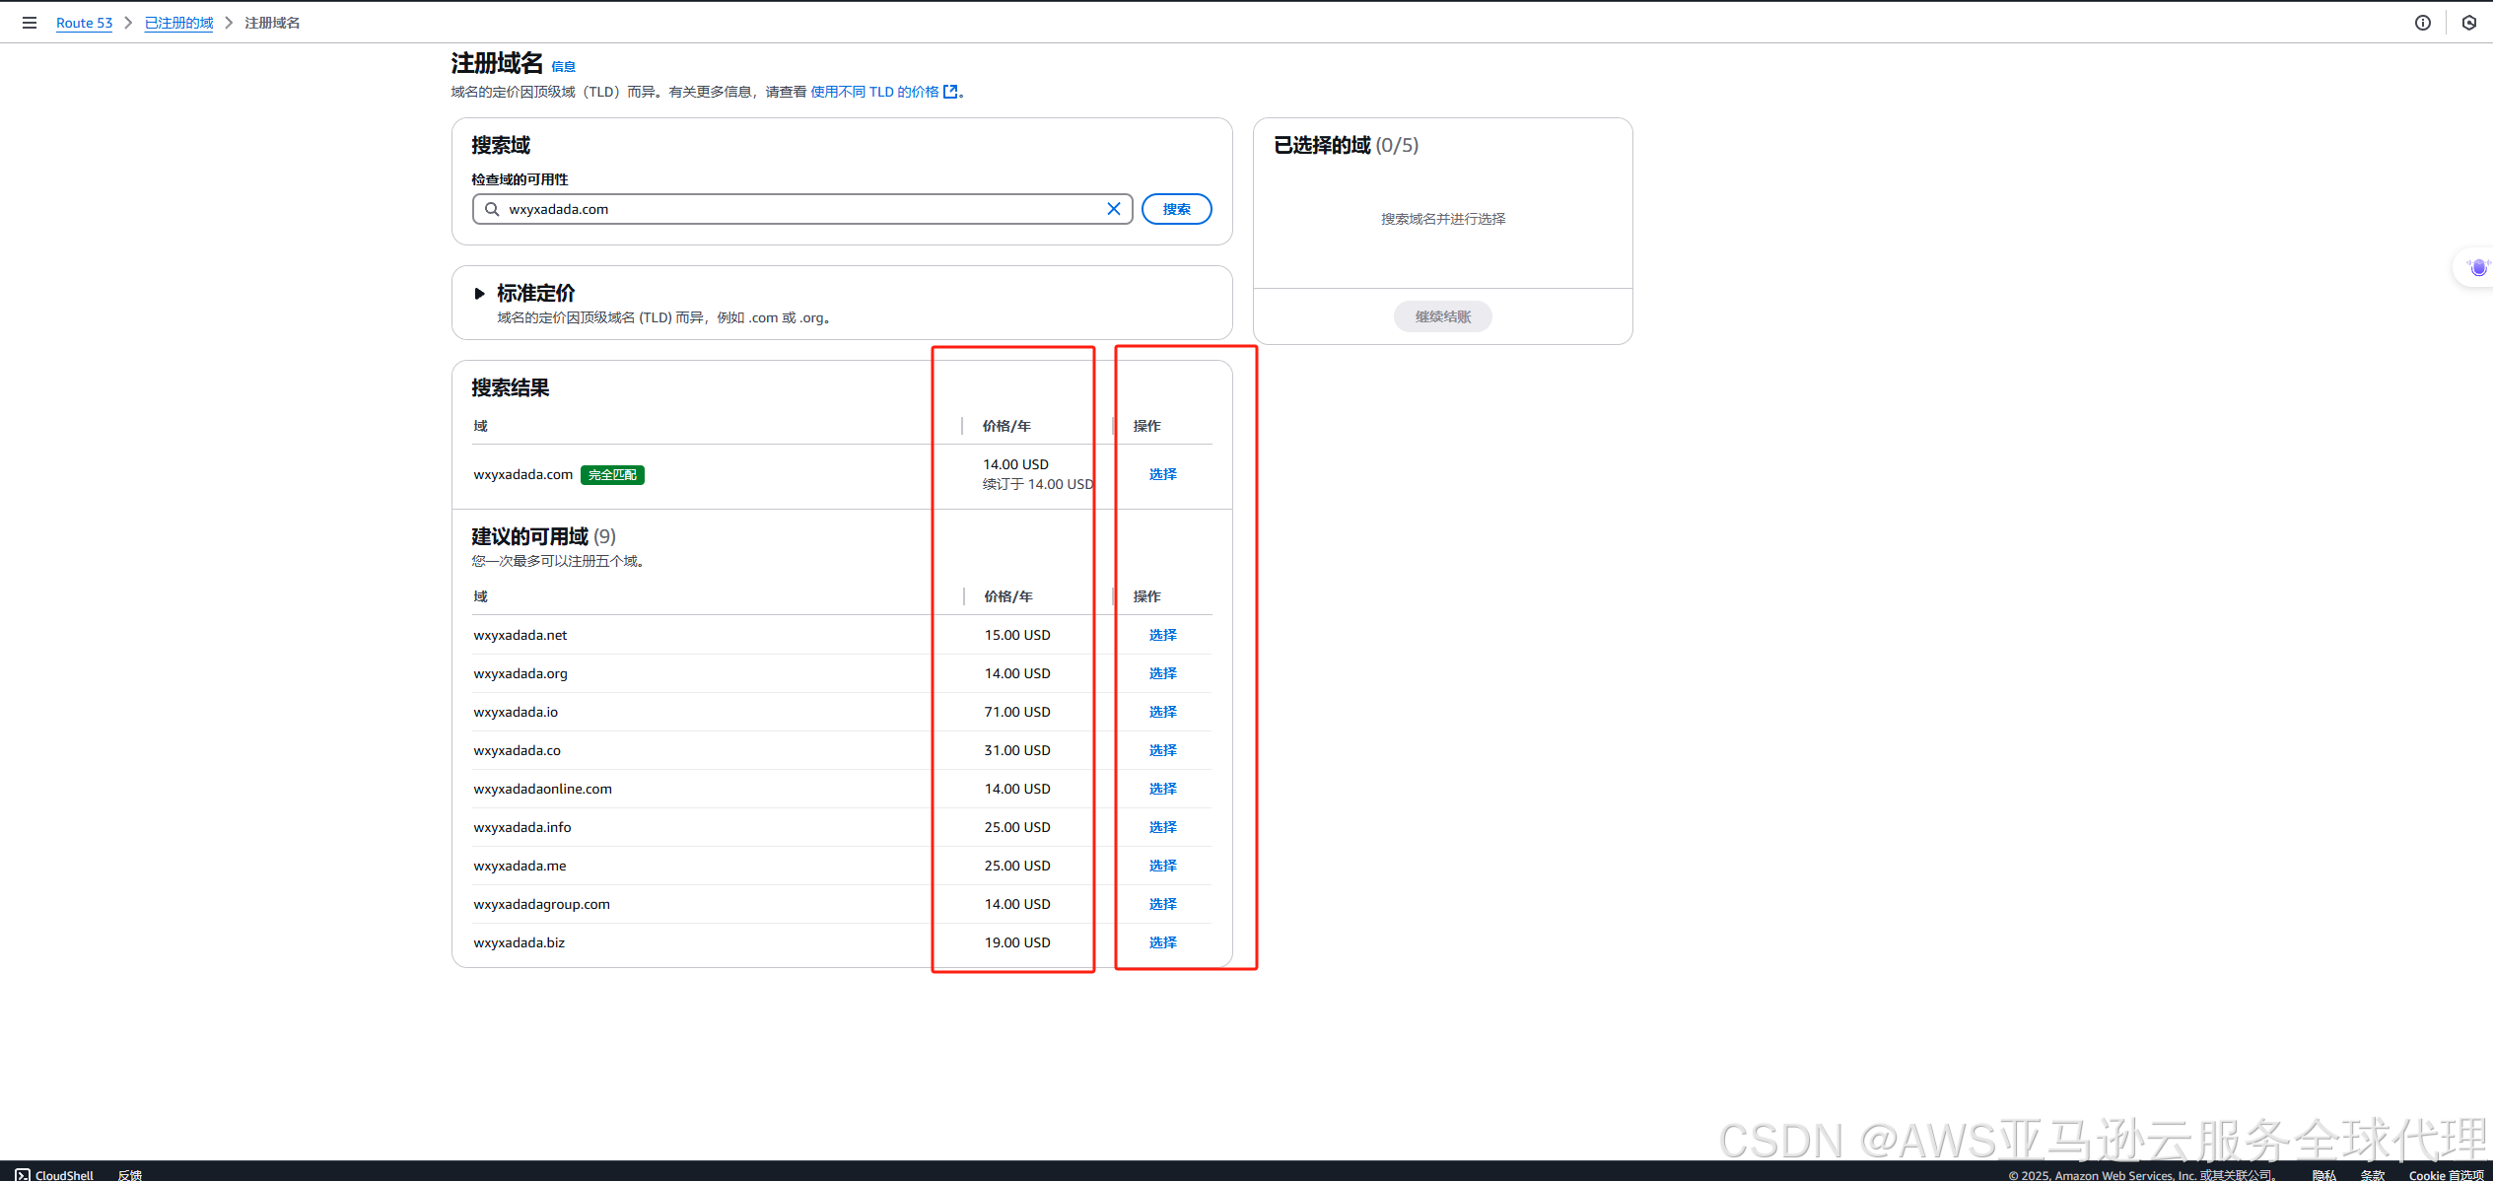Open external TLD pricing link icon
The width and height of the screenshot is (2493, 1181).
click(950, 92)
